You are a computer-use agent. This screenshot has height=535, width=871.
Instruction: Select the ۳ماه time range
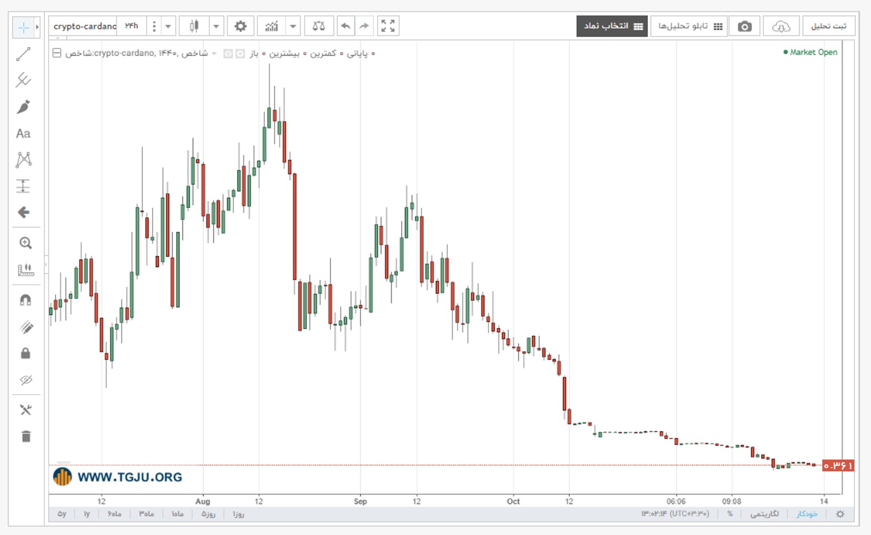pyautogui.click(x=147, y=514)
